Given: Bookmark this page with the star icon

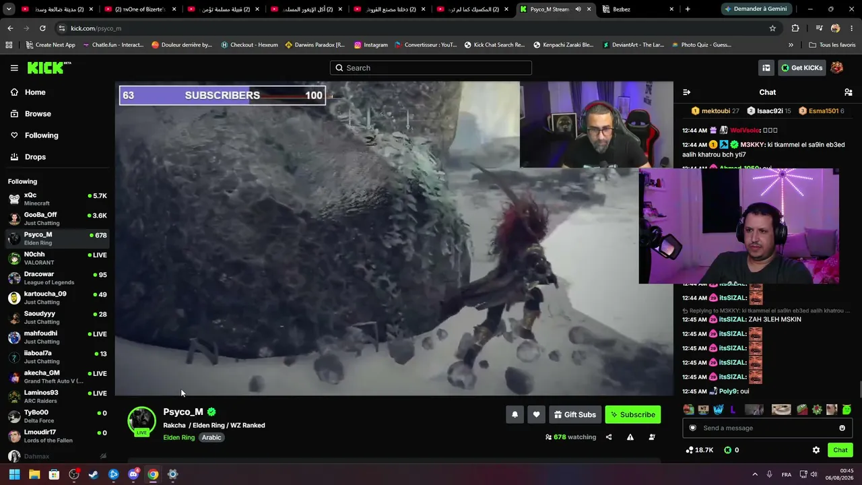Looking at the screenshot, I should coord(772,28).
